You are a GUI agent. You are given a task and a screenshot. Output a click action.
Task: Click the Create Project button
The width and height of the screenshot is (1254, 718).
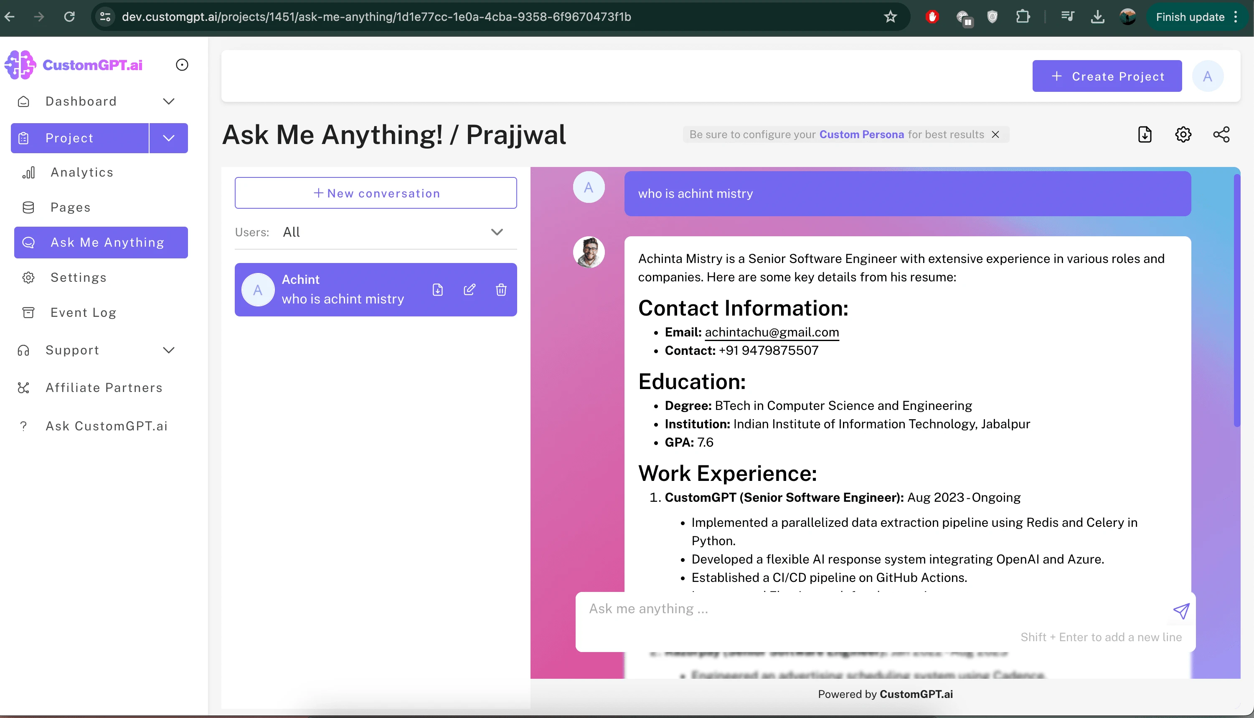[x=1107, y=76]
